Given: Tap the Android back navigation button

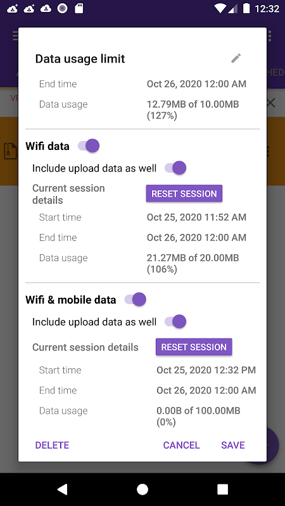Looking at the screenshot, I should 62,489.
